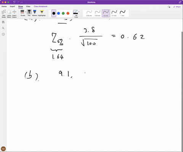Open the people icon in the title bar corner
Image resolution: width=183 pixels, height=152 pixels.
click(x=180, y=2)
